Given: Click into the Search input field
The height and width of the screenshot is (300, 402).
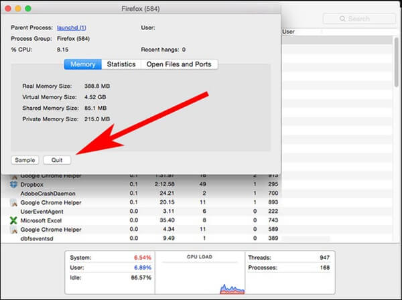Looking at the screenshot, I should point(359,19).
